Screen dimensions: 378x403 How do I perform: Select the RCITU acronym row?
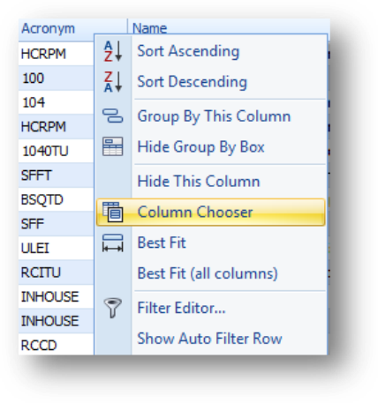56,272
